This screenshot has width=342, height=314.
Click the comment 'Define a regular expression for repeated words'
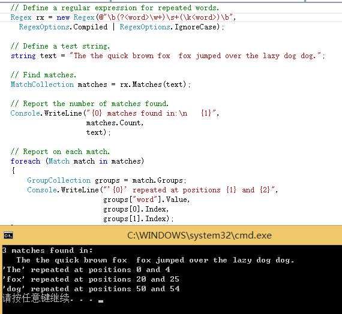[115, 8]
